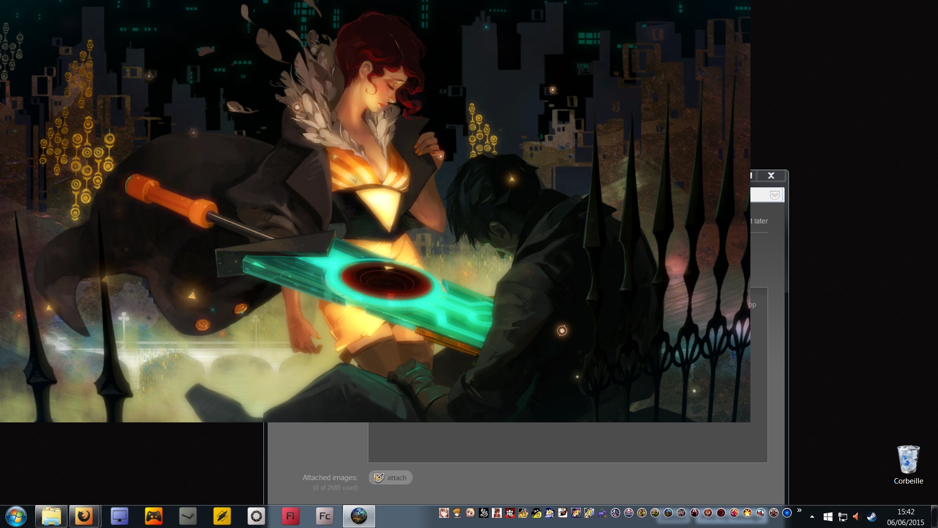Click the blue orb quick-launch icon

(787, 513)
